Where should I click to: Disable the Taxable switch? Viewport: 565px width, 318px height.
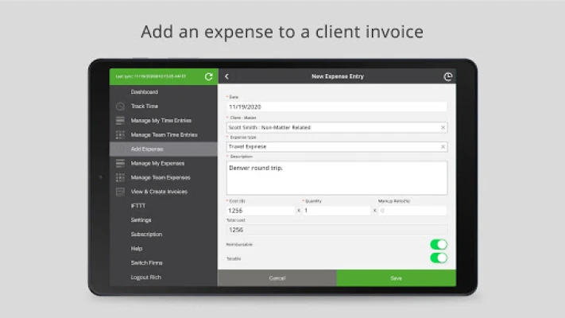pyautogui.click(x=438, y=258)
